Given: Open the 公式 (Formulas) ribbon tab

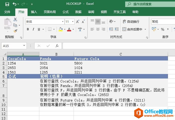Looking at the screenshot, I should pos(66,12).
